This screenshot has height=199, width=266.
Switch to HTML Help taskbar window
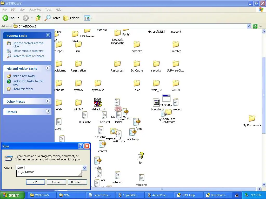pos(188,195)
